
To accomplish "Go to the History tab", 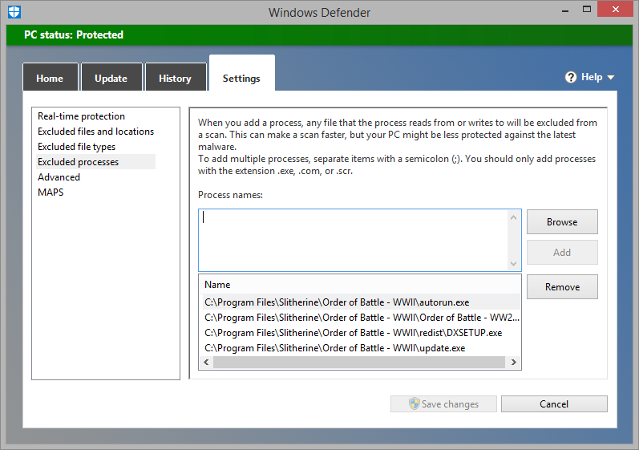I will click(x=175, y=79).
